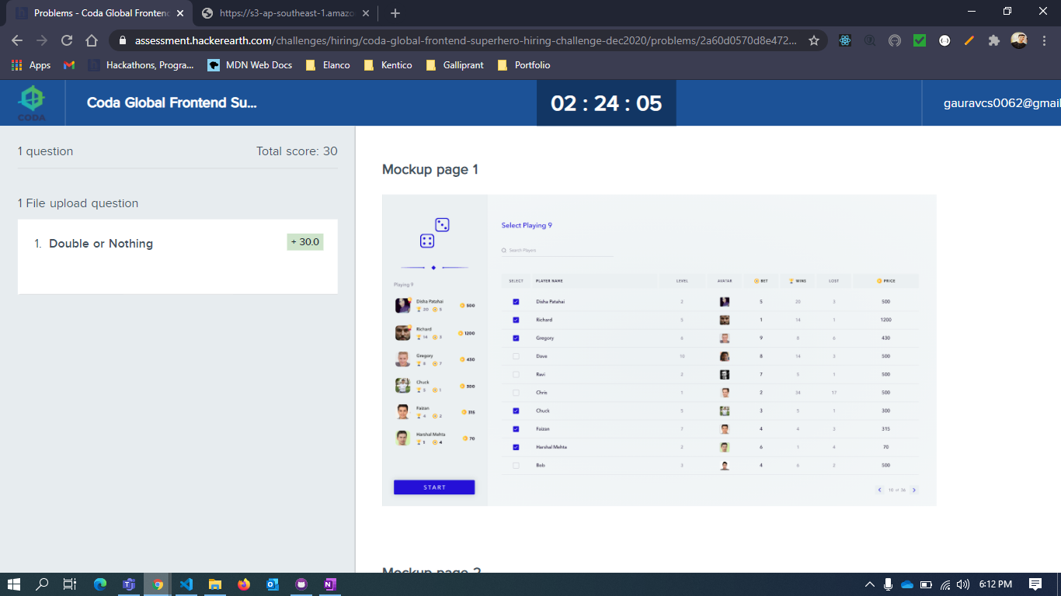Click the Coda Global Frontend Su... title
This screenshot has height=596, width=1061.
point(172,102)
